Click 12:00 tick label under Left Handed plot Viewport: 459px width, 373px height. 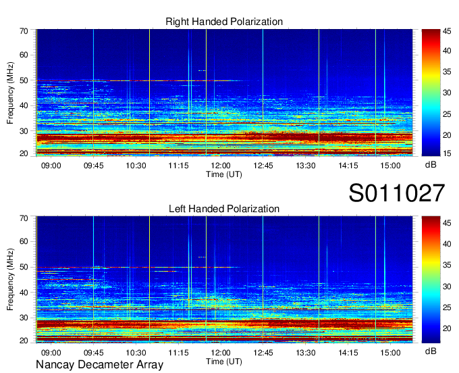221,353
